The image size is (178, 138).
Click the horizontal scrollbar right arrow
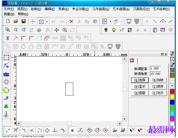point(120,123)
